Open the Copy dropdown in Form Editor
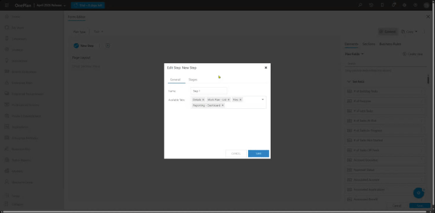 click(x=409, y=31)
